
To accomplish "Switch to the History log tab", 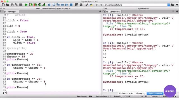I will pos(140,93).
